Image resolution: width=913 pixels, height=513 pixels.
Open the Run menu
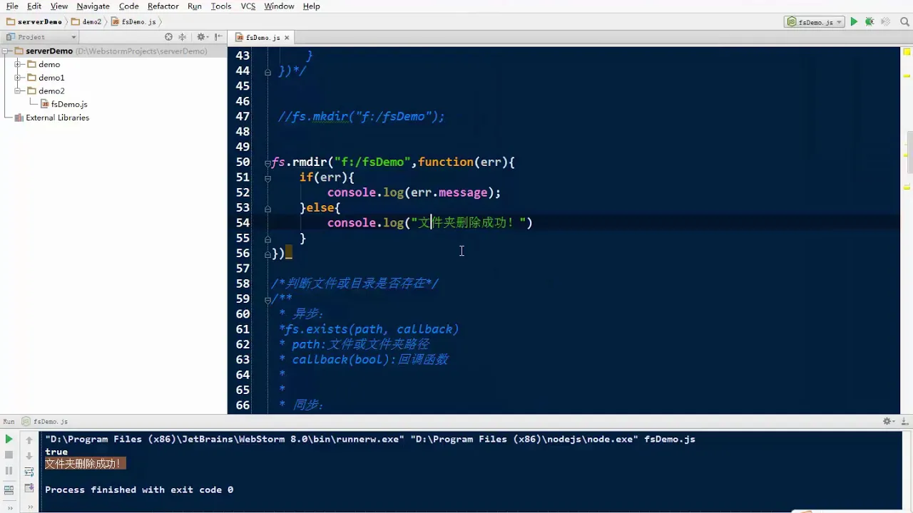195,6
